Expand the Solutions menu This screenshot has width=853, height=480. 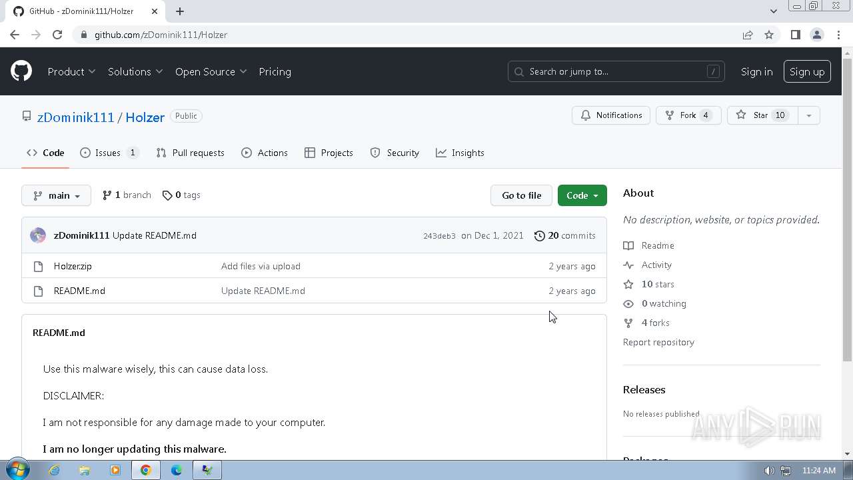pos(135,71)
